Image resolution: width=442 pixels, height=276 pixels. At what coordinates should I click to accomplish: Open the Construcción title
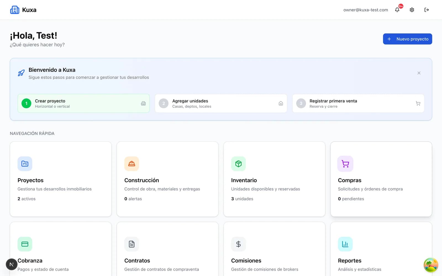[x=142, y=180]
